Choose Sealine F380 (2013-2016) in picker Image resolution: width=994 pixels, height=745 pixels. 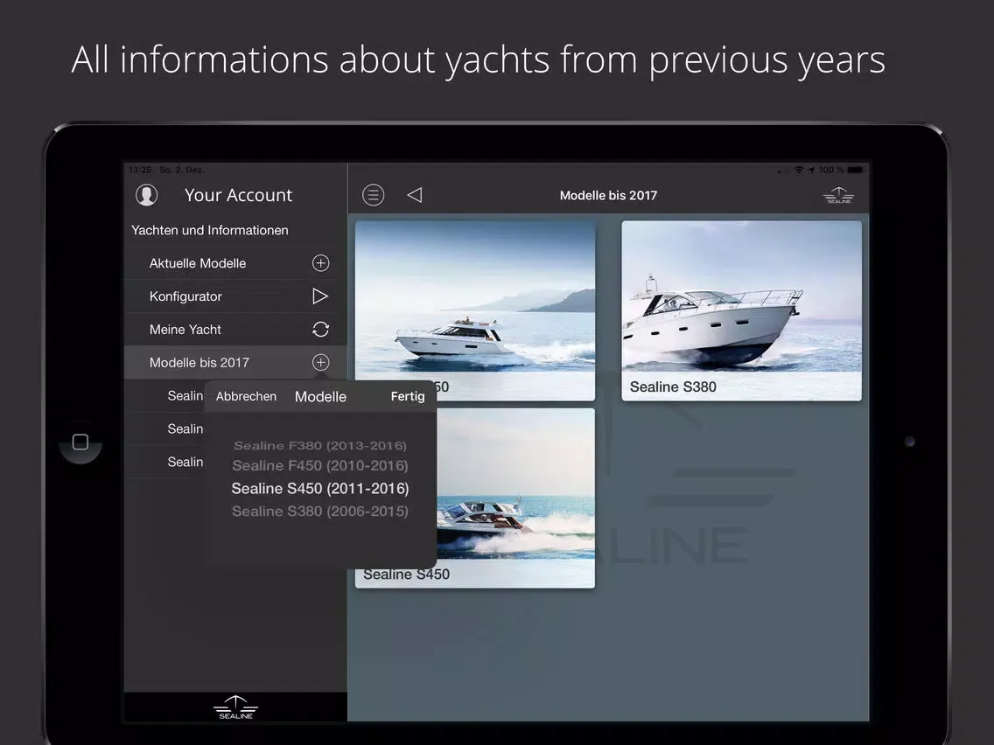click(x=320, y=446)
